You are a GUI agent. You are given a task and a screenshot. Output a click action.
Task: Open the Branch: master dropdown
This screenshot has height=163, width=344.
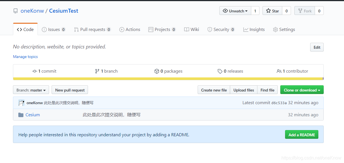click(x=31, y=90)
